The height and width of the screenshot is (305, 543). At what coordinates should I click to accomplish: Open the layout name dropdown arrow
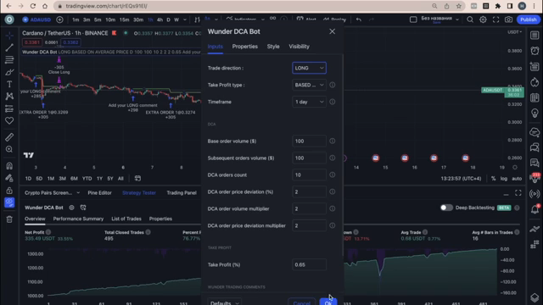pos(457,19)
